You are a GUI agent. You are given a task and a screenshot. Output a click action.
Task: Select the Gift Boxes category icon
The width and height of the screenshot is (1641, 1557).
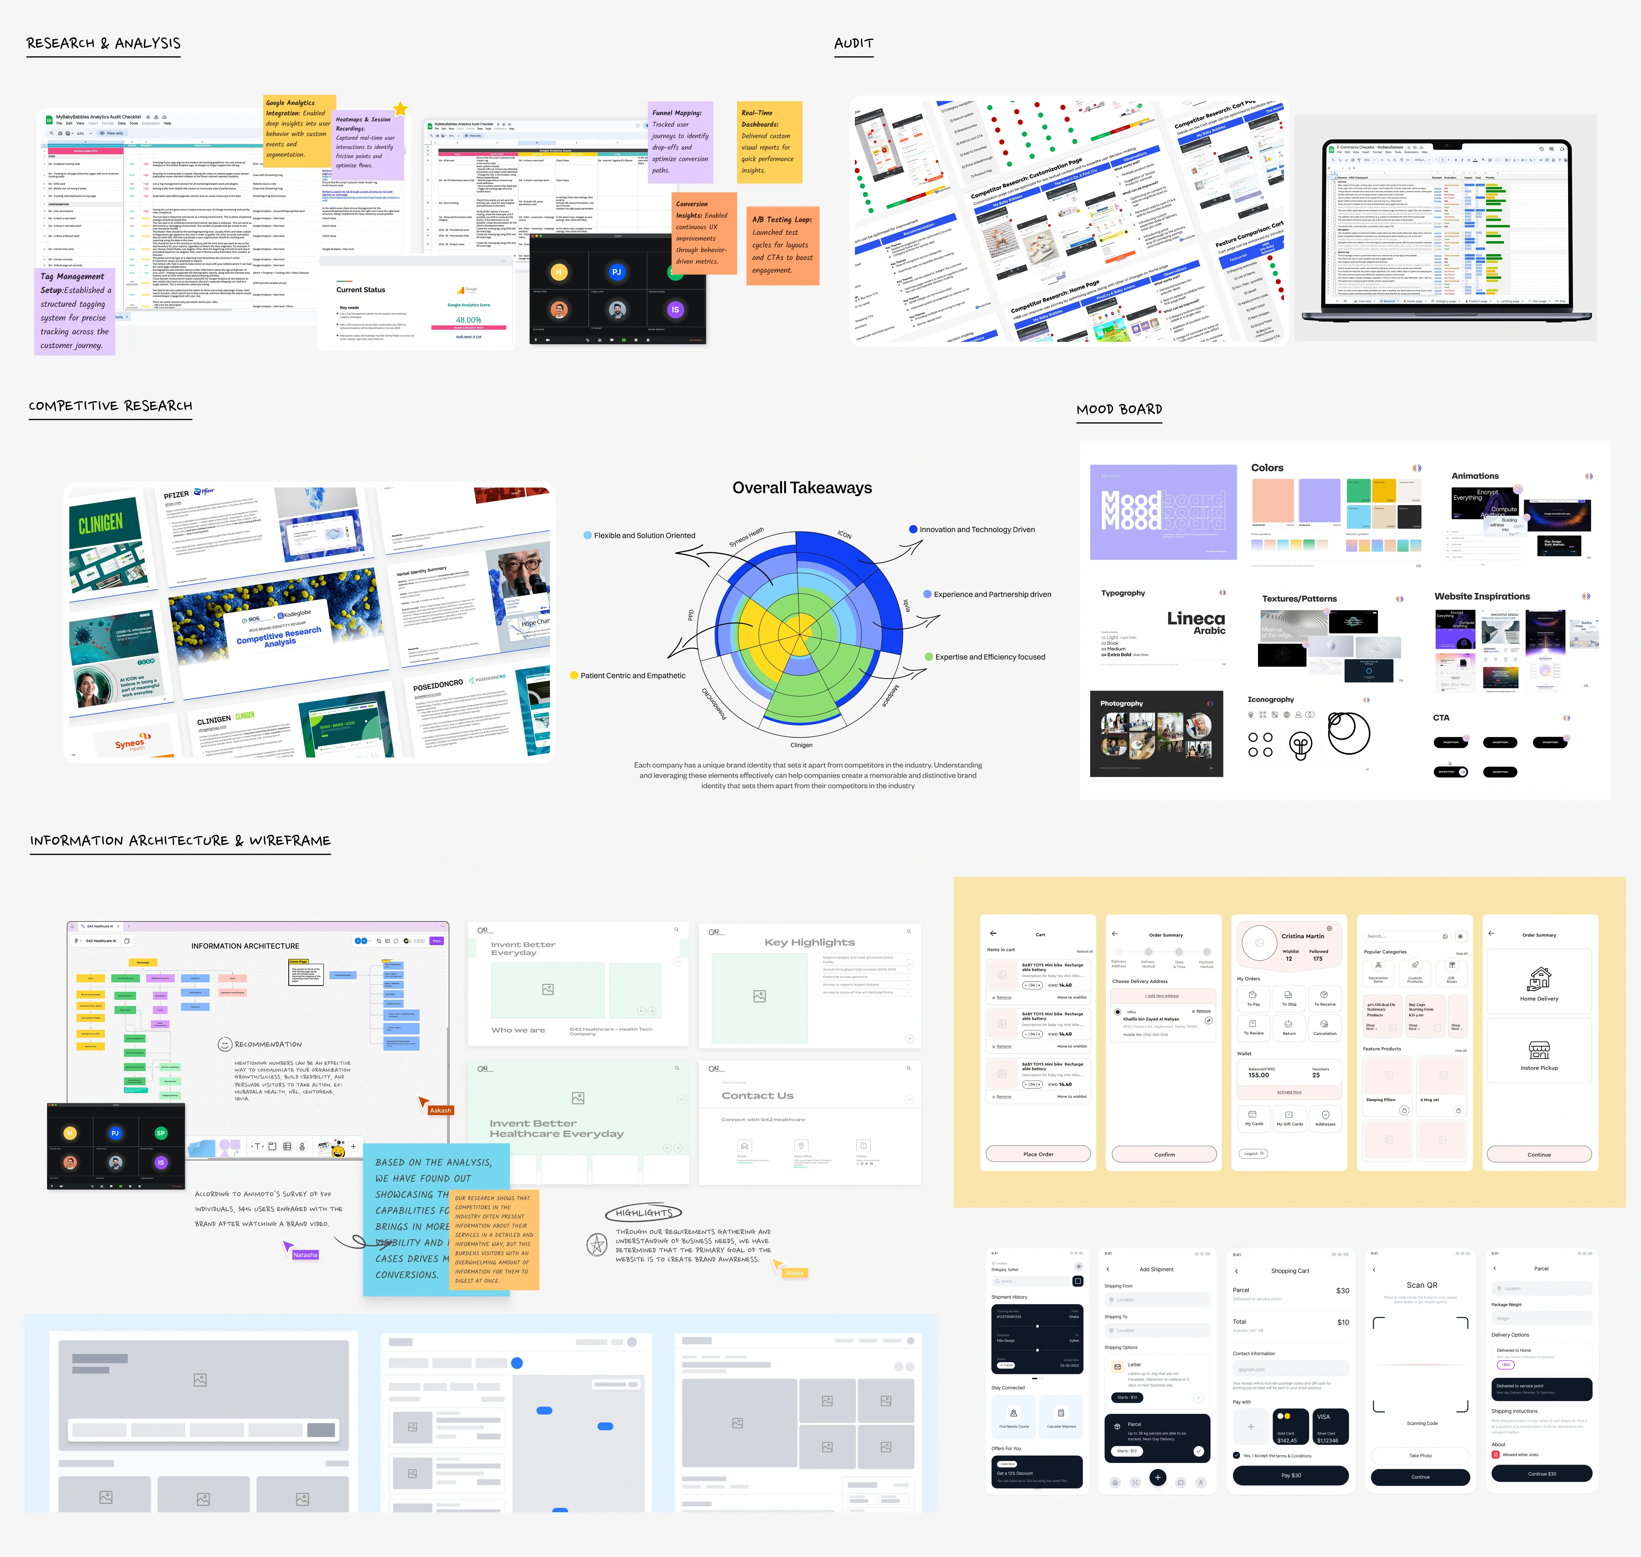[x=1452, y=965]
